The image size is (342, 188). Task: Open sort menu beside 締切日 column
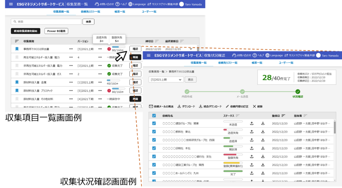157,41
